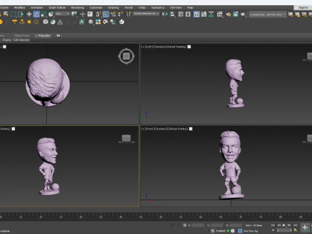Viewport: 312px width, 234px height.
Task: Open the Material Editor icon
Action: 220,14
